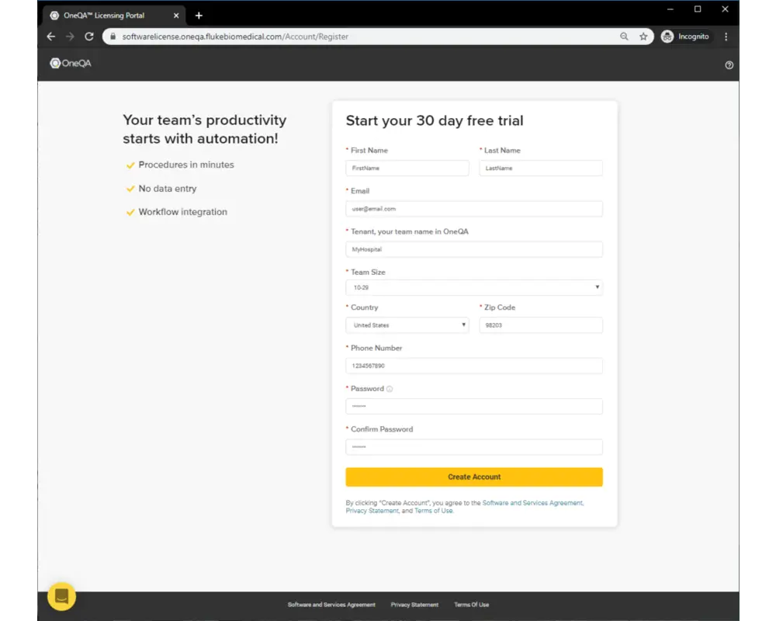Open the help question mark icon
The width and height of the screenshot is (776, 621).
[x=729, y=65]
